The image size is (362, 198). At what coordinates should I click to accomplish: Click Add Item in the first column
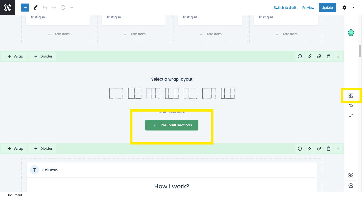pyautogui.click(x=58, y=34)
